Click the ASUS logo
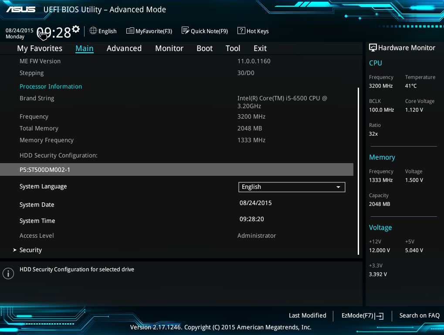 [20, 9]
